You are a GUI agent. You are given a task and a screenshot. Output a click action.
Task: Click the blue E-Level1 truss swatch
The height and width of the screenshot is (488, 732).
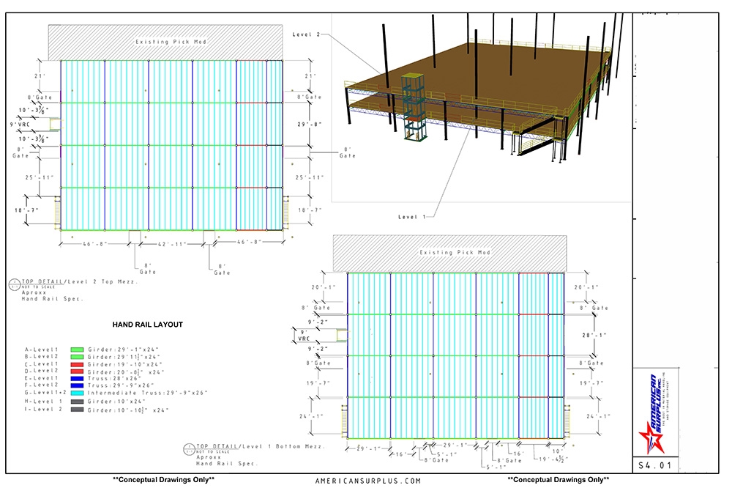(78, 379)
